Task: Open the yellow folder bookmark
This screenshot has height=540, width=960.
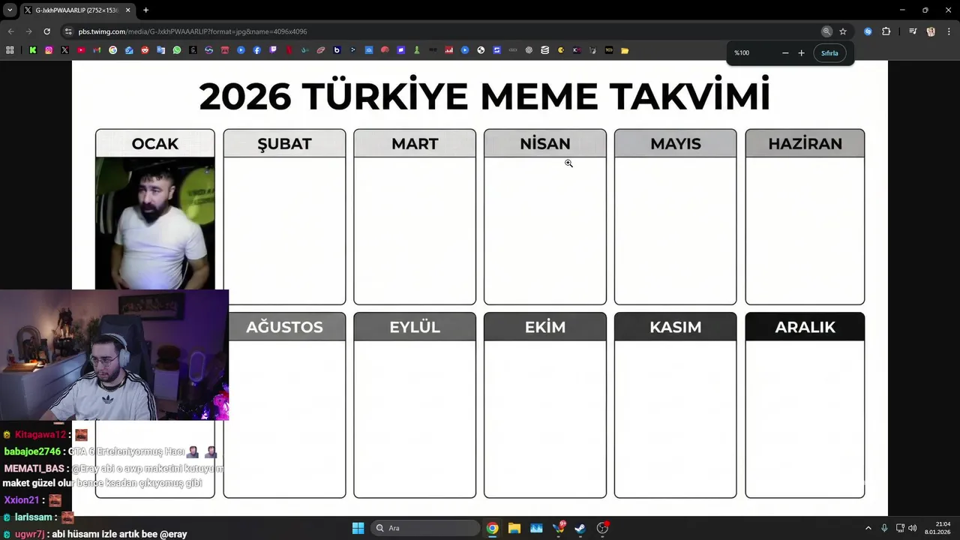Action: pyautogui.click(x=625, y=50)
